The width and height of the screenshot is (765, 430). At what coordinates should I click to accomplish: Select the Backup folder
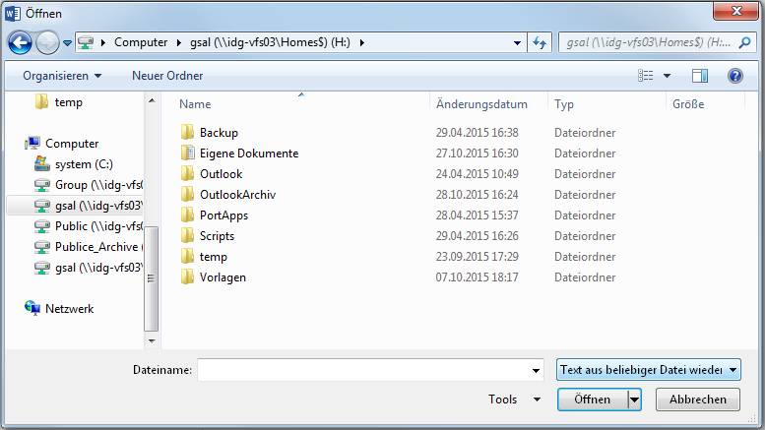pyautogui.click(x=219, y=133)
